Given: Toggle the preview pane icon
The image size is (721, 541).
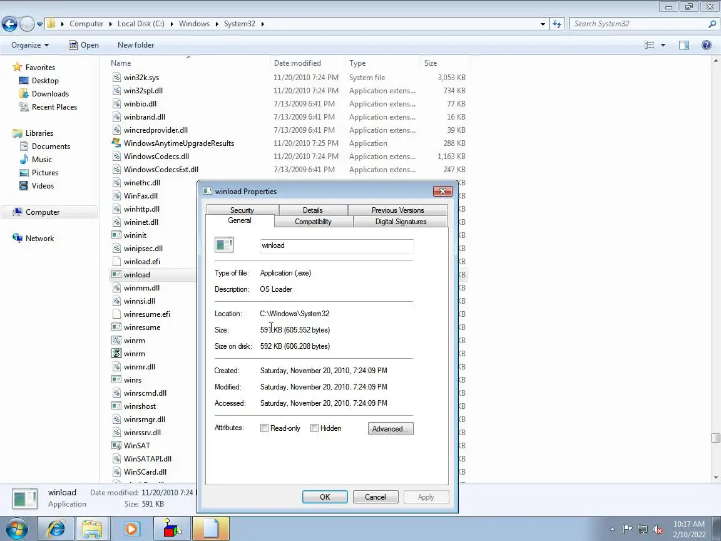Looking at the screenshot, I should pos(683,45).
